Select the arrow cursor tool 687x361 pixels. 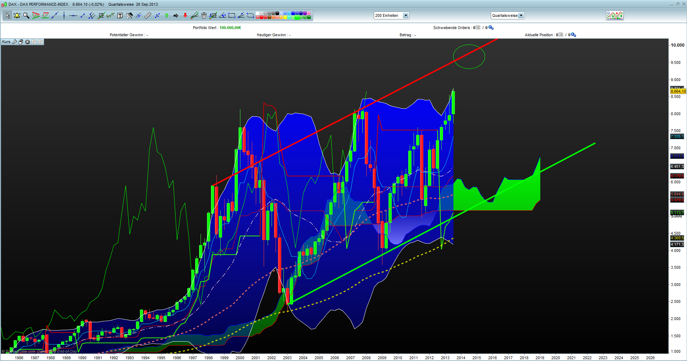pyautogui.click(x=8, y=15)
